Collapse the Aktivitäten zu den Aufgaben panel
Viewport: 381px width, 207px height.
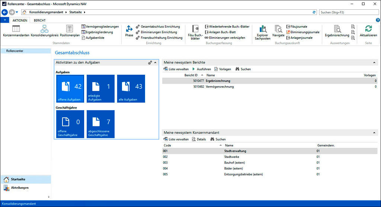[x=155, y=63]
